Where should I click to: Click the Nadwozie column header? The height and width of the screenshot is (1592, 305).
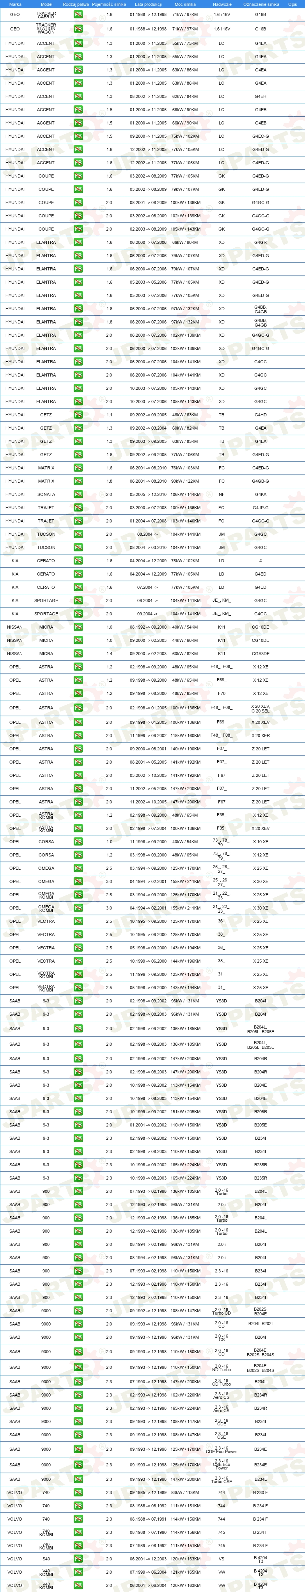coord(222,4)
